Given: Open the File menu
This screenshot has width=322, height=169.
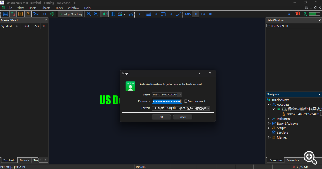Looking at the screenshot, I should pyautogui.click(x=9, y=8).
